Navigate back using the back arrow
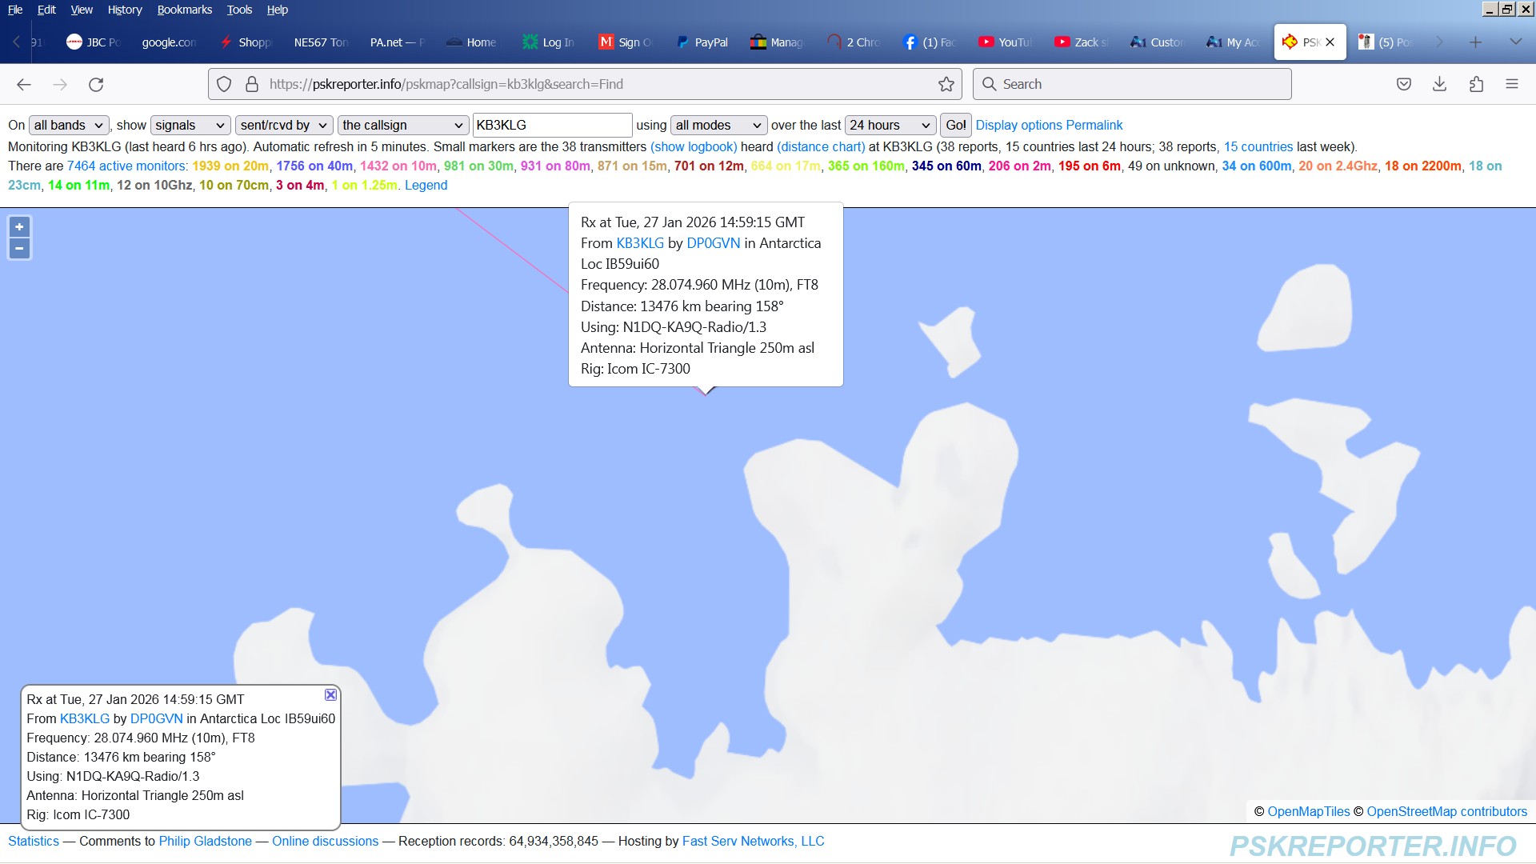This screenshot has height=864, width=1536. click(24, 84)
